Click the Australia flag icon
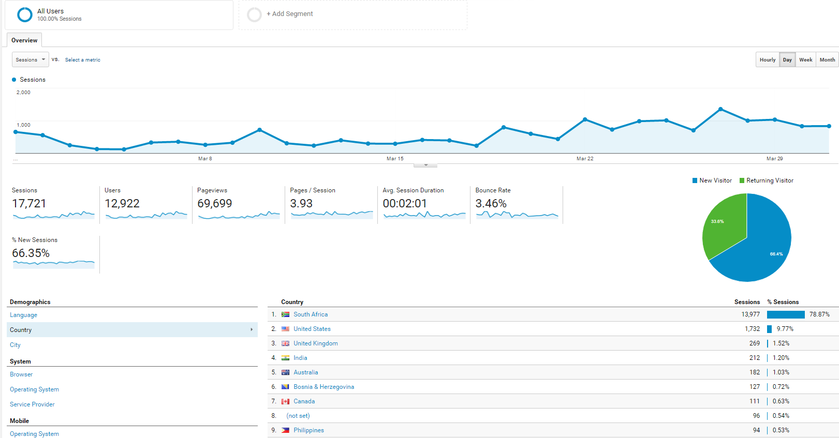Image resolution: width=839 pixels, height=438 pixels. [285, 372]
